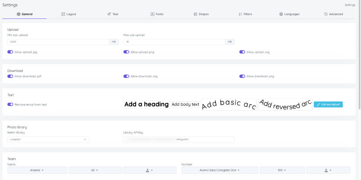Viewport: 361px width, 180px height.
Task: Toggle Allow upload .jpg switch
Action: (x=10, y=52)
